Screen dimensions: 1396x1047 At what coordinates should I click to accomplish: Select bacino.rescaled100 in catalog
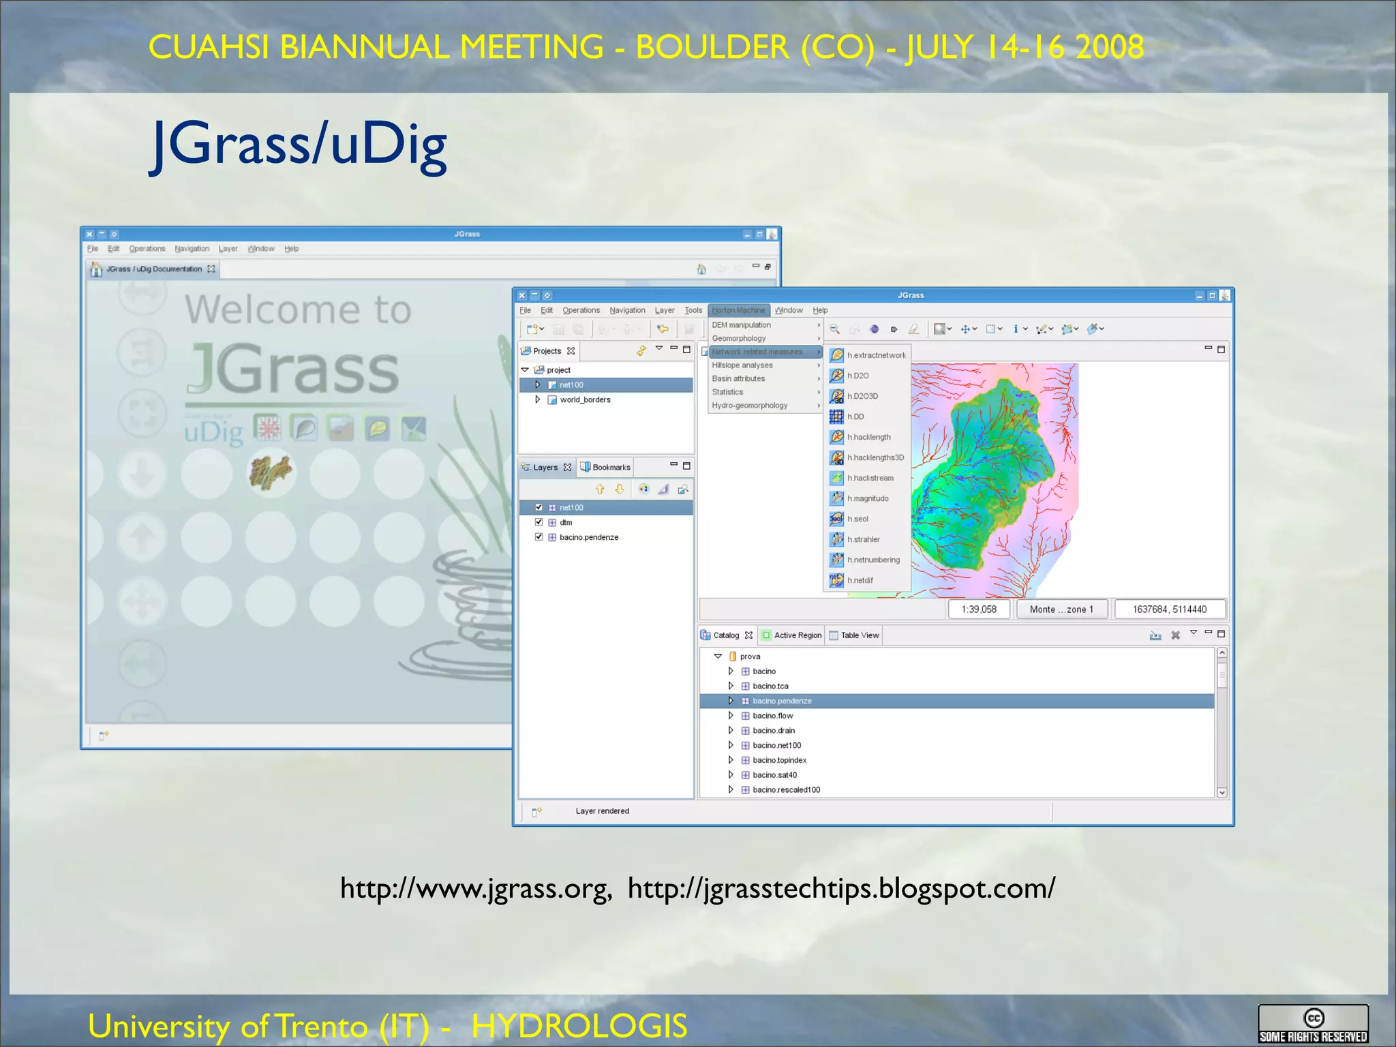[x=957, y=790]
